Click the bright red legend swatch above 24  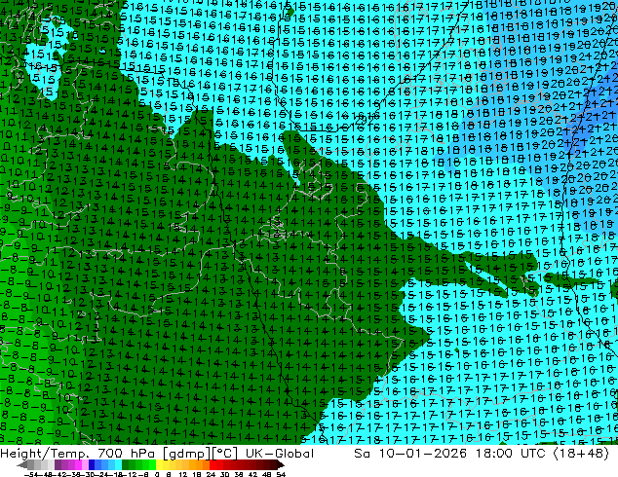click(212, 464)
